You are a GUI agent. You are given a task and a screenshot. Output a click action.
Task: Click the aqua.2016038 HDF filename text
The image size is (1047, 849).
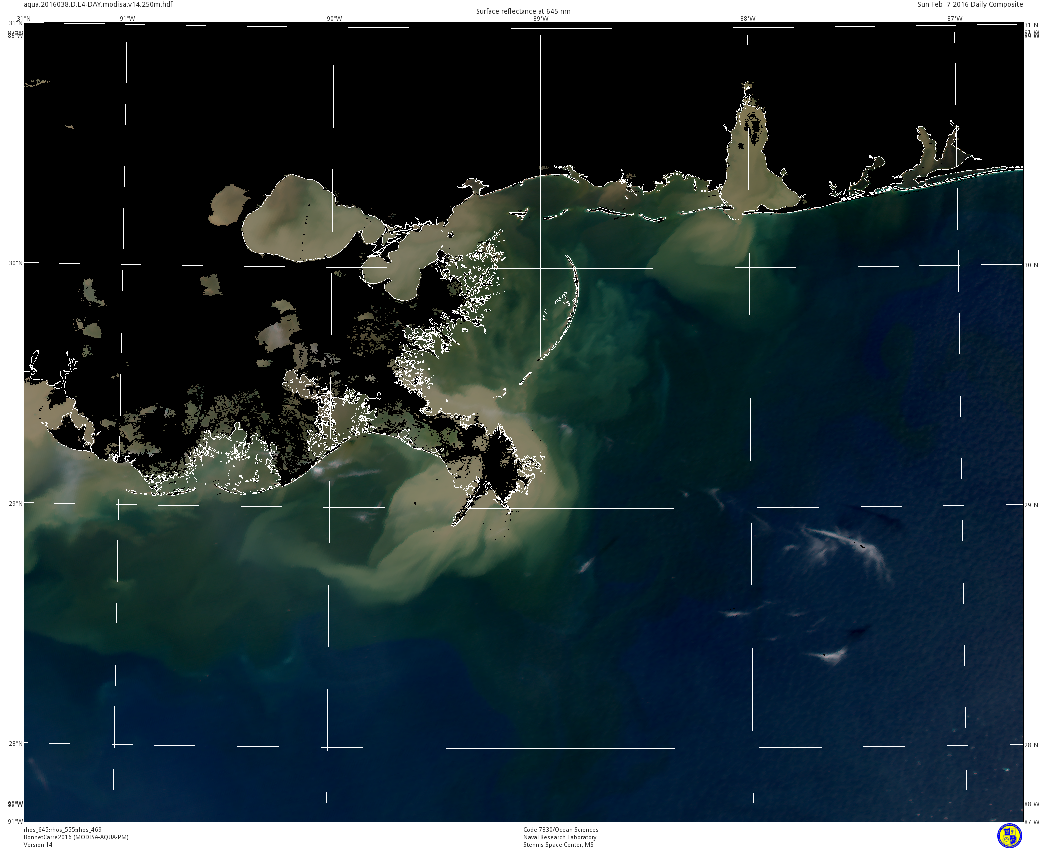pos(98,4)
